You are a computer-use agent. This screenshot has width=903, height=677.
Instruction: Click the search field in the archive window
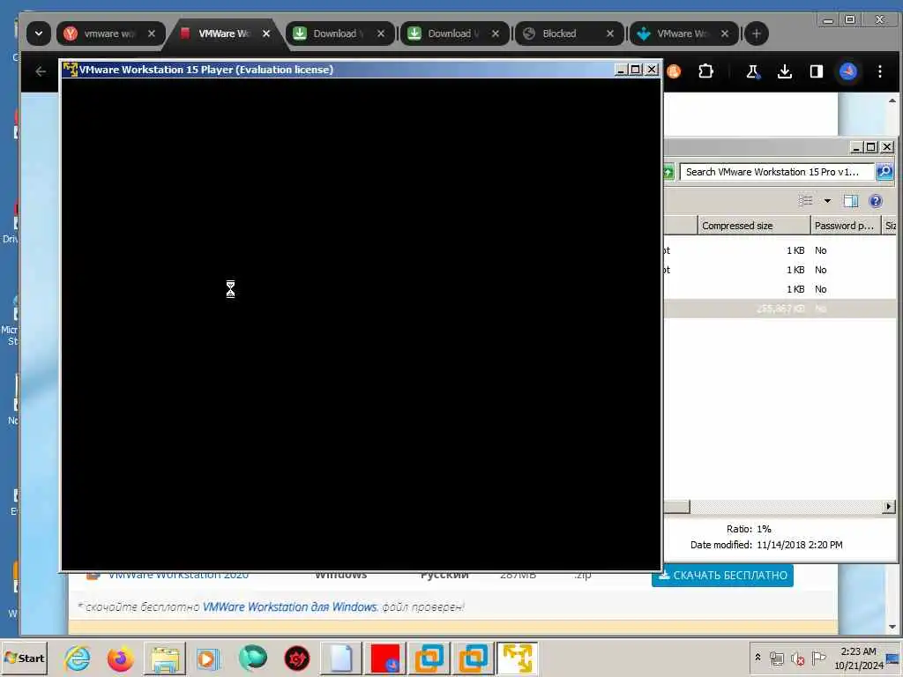coord(776,172)
